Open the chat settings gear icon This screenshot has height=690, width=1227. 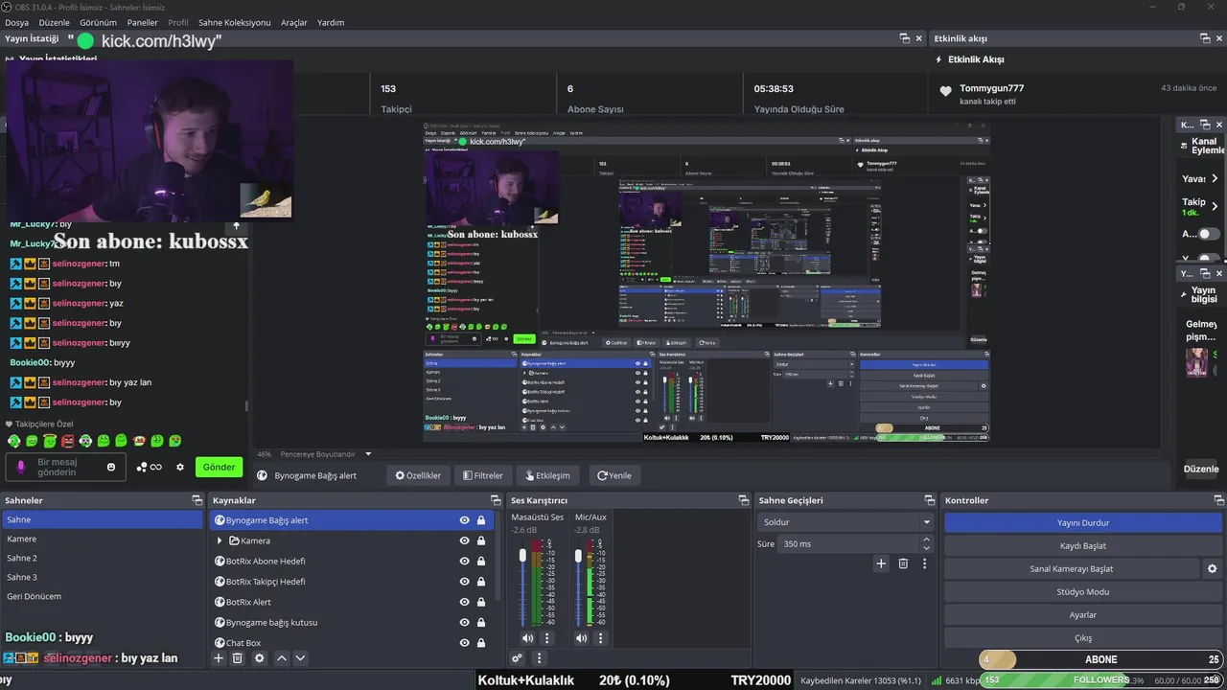(x=179, y=467)
